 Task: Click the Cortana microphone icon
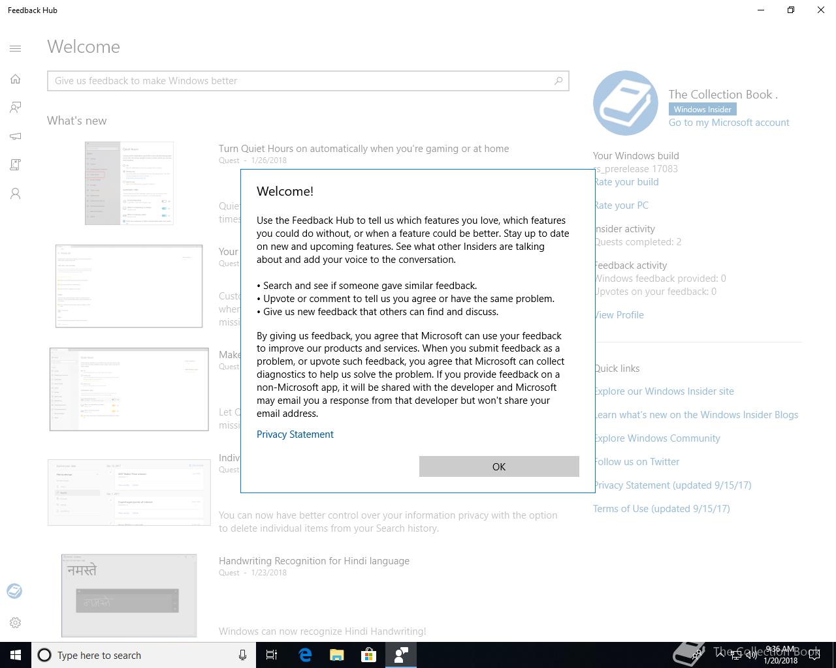pos(242,655)
